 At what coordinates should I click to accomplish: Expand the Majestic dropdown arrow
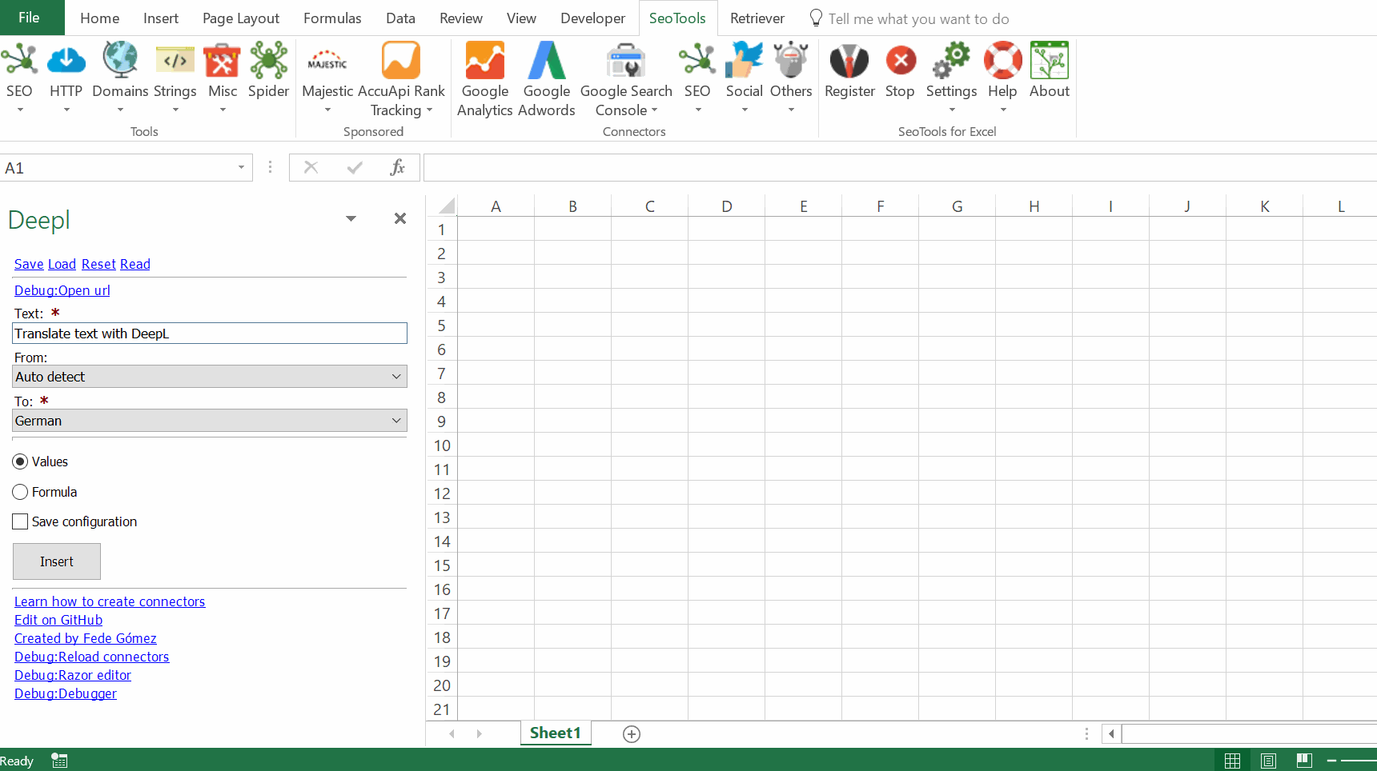pos(327,110)
